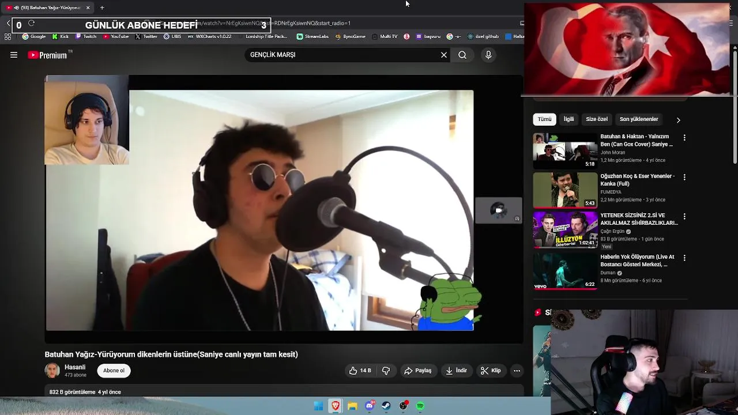The image size is (738, 415).
Task: Open the Windows Start menu
Action: (318, 406)
